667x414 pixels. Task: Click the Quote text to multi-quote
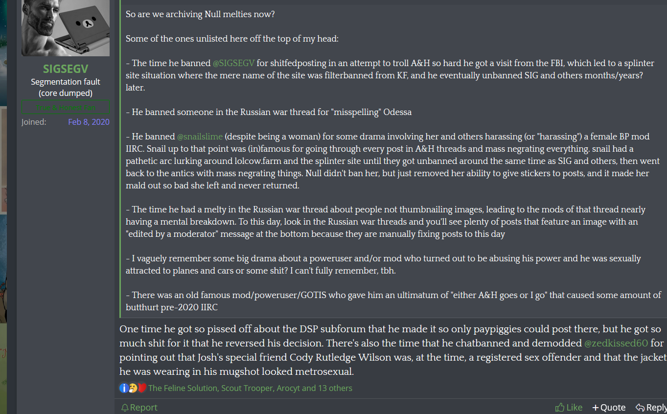click(613, 408)
